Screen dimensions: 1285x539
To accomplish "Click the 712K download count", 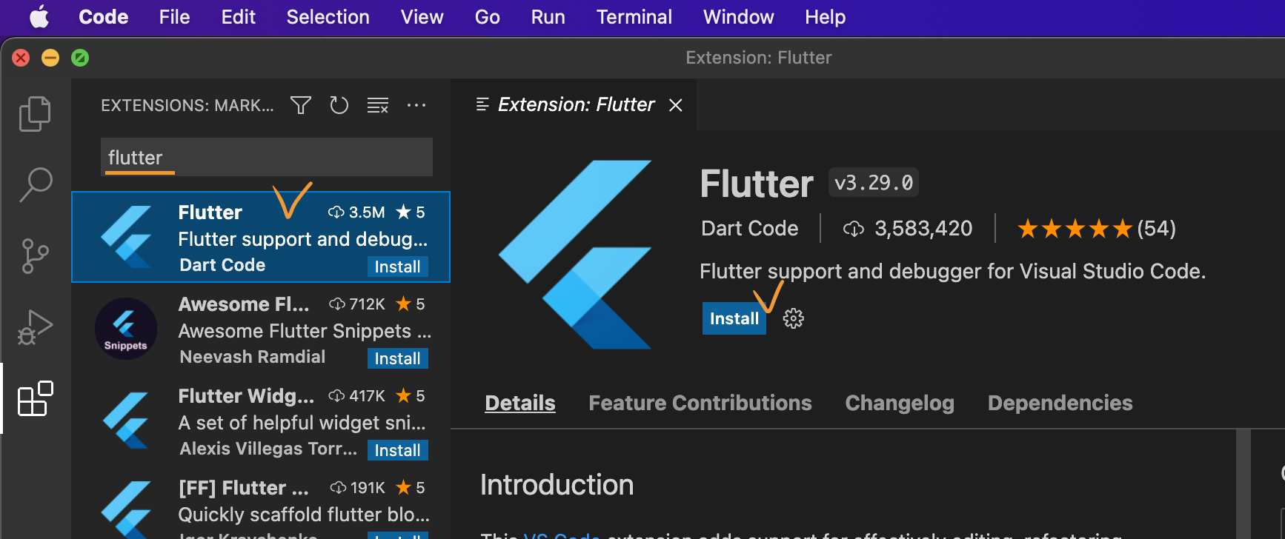I will coord(357,304).
